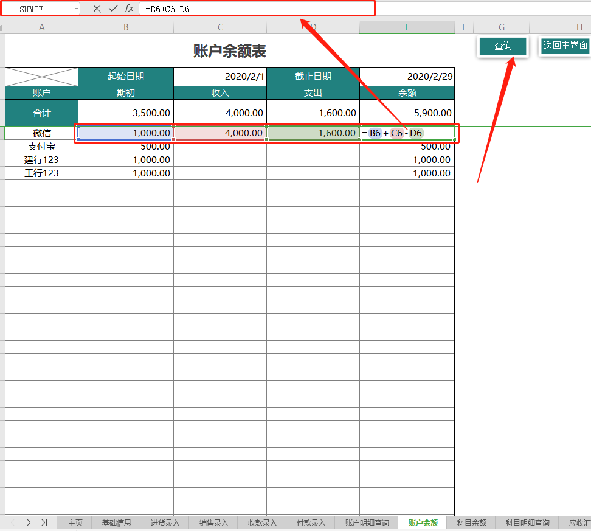Select the 微信 account cell

[x=41, y=133]
